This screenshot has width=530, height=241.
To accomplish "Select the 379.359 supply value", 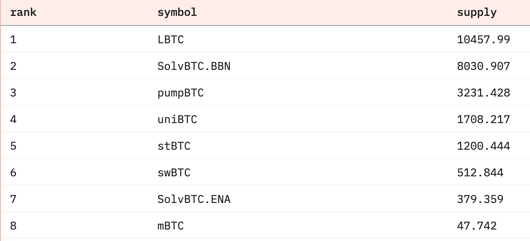I will 480,199.
